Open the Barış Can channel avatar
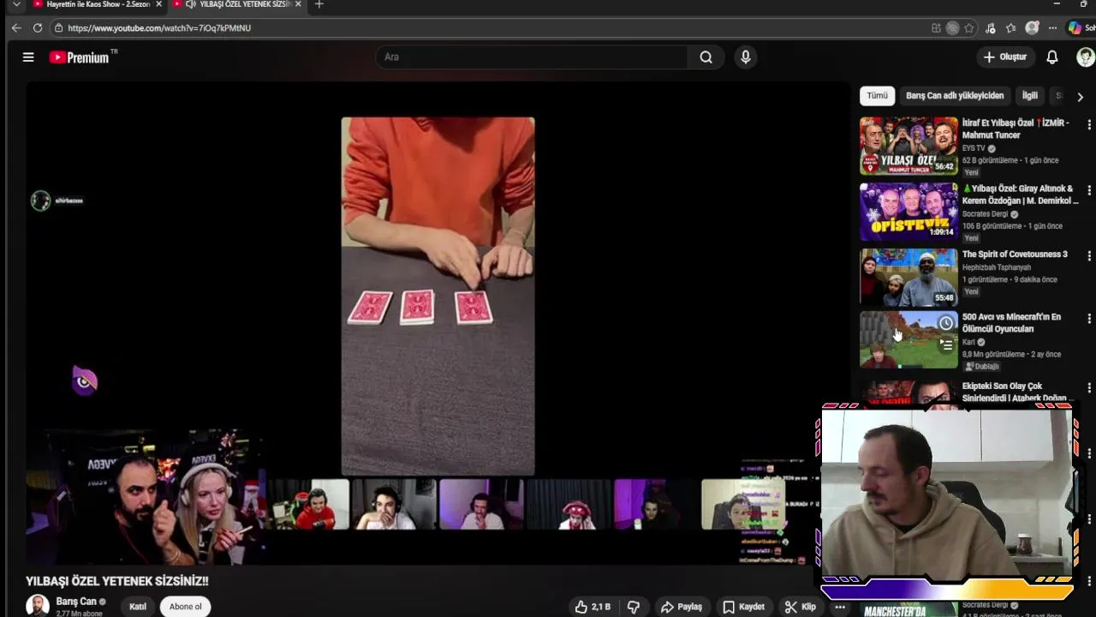Image resolution: width=1096 pixels, height=617 pixels. [38, 606]
